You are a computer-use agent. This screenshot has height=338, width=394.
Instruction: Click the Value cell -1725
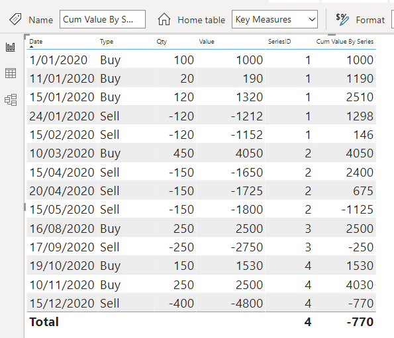(247, 191)
